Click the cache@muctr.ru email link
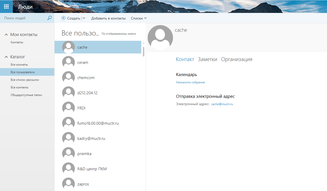This screenshot has width=327, height=191. coord(222,104)
